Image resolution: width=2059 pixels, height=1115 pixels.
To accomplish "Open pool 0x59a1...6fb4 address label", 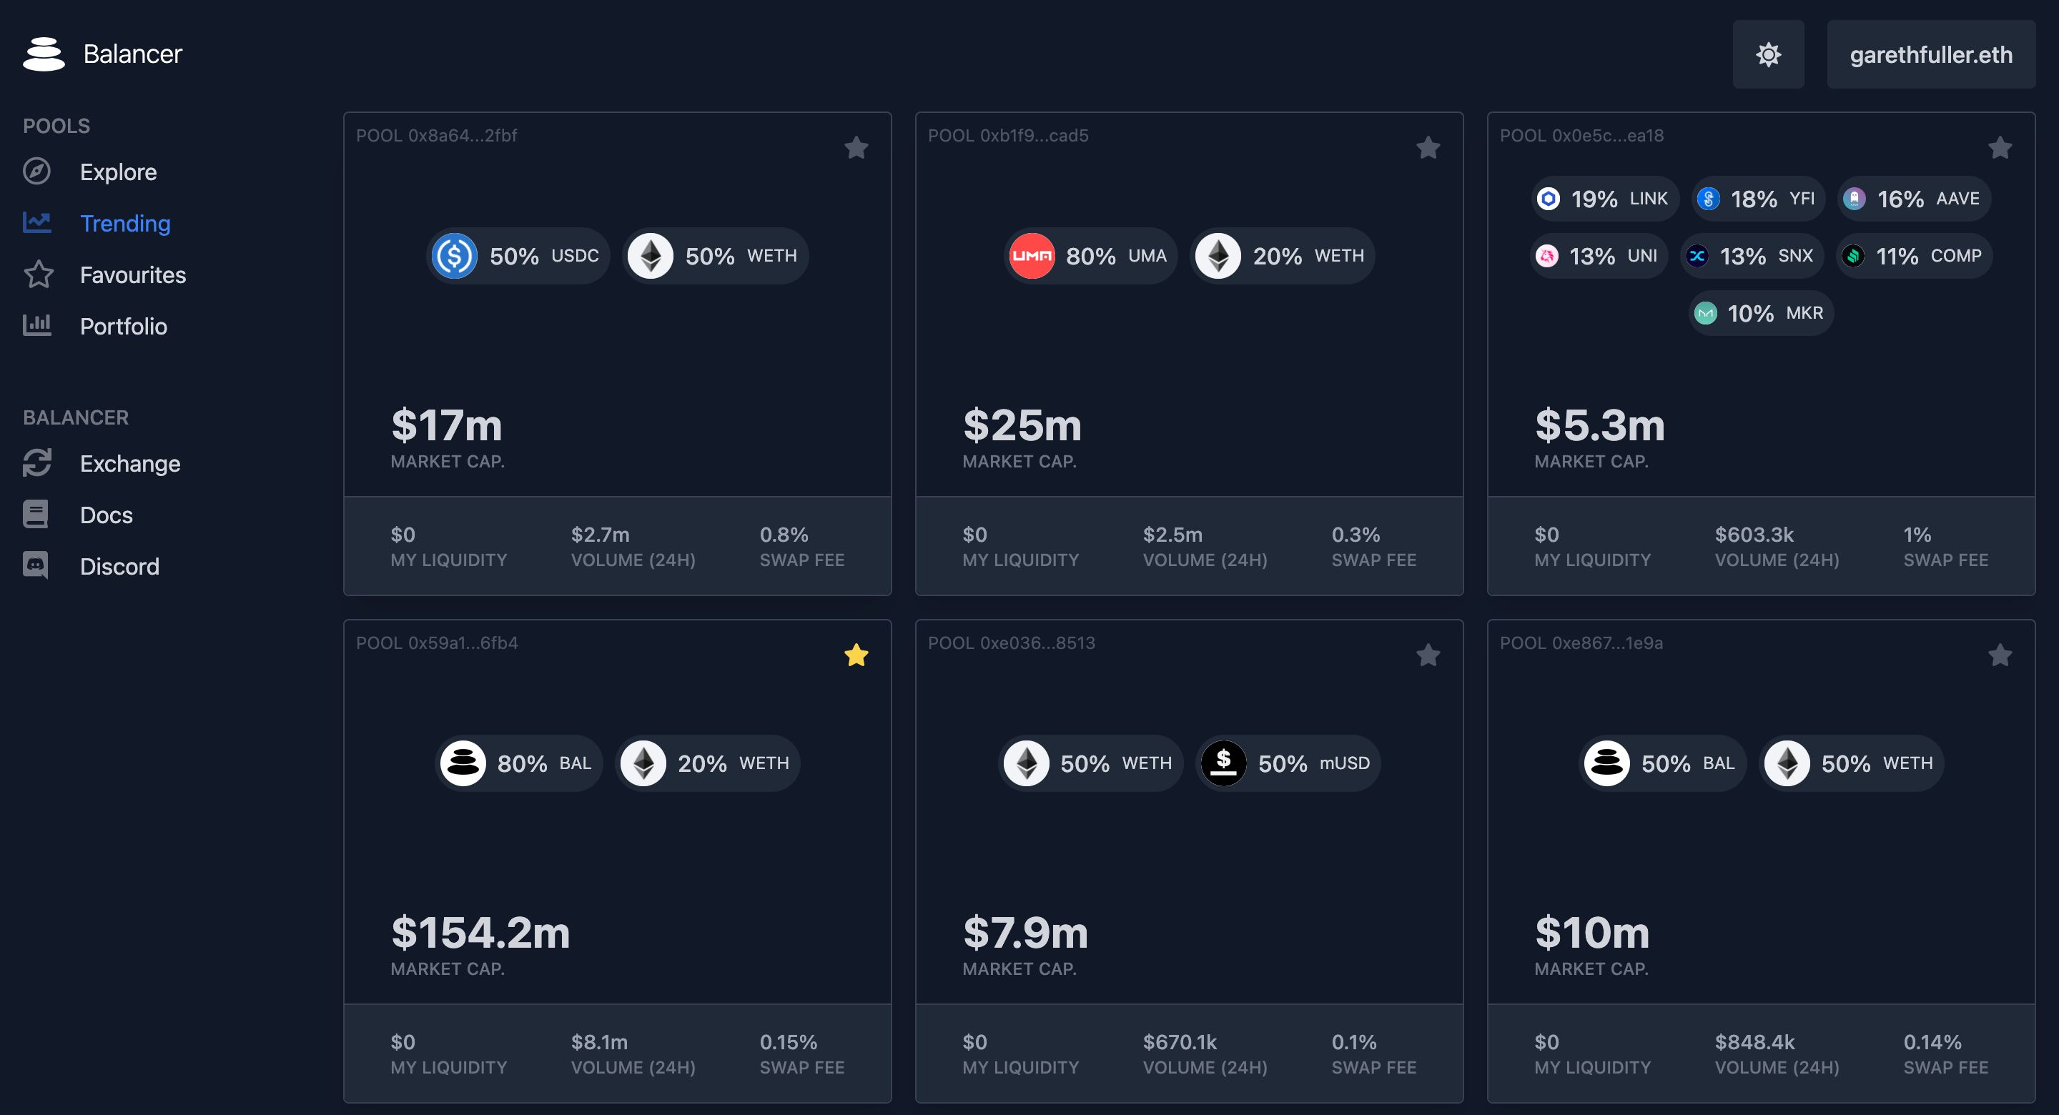I will tap(436, 643).
